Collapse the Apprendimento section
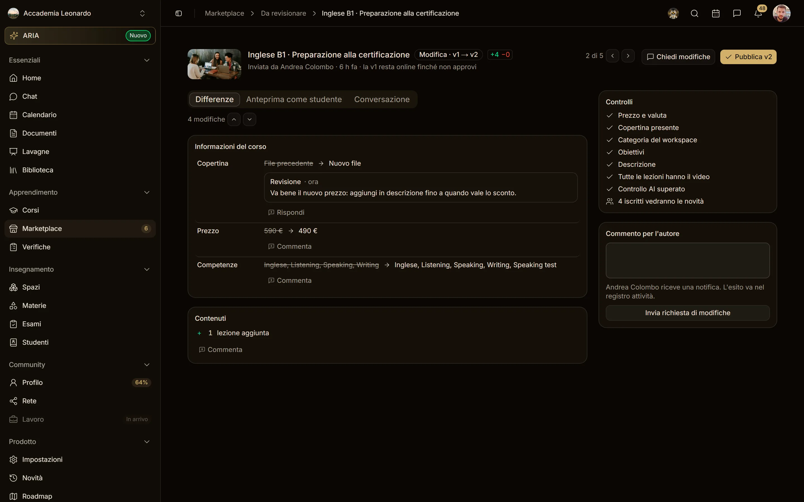This screenshot has height=502, width=804. click(147, 192)
